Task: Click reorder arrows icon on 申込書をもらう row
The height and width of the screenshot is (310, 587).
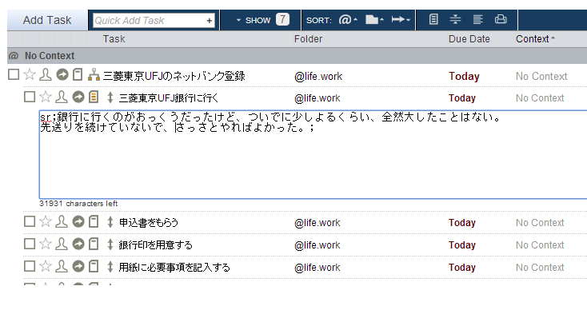Action: click(x=110, y=222)
